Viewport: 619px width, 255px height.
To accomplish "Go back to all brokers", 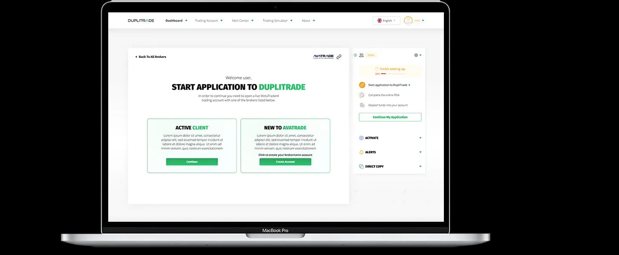I will pyautogui.click(x=151, y=57).
